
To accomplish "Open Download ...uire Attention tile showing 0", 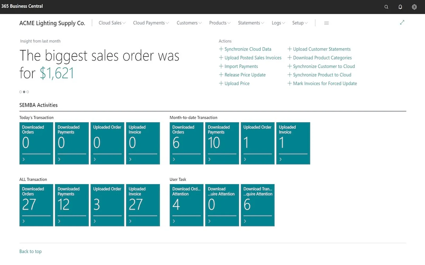I will [x=222, y=205].
